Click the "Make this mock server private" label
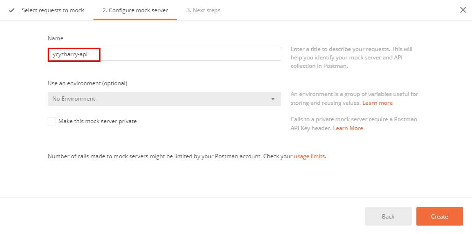 coord(97,121)
